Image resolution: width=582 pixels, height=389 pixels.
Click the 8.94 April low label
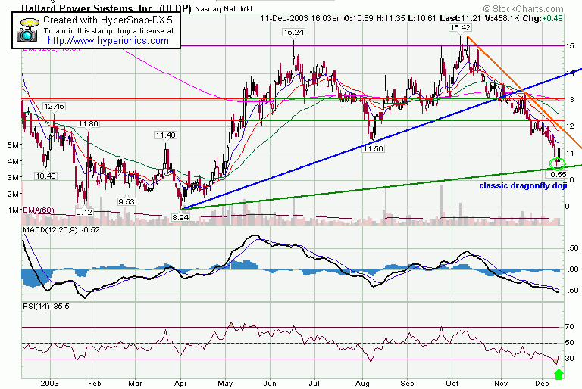pyautogui.click(x=180, y=218)
